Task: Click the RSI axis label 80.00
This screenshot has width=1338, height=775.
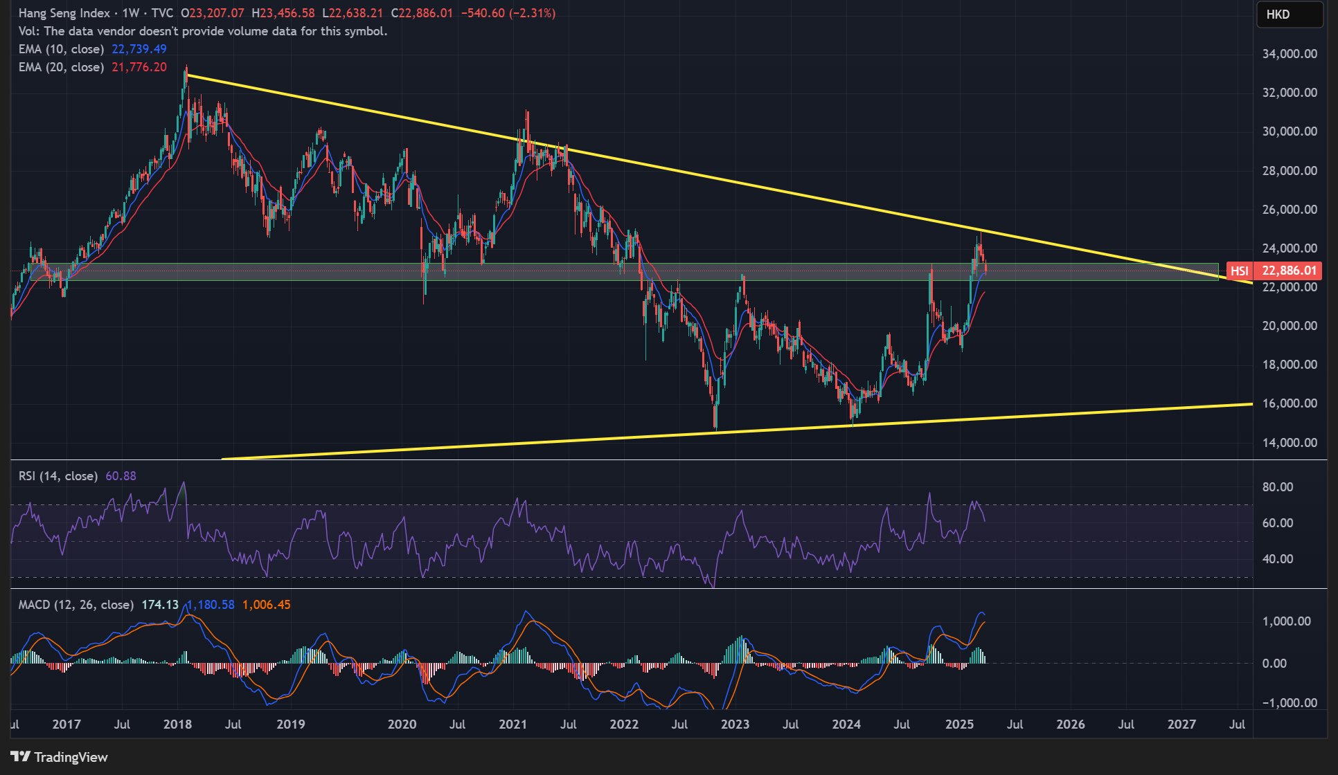Action: [x=1278, y=487]
